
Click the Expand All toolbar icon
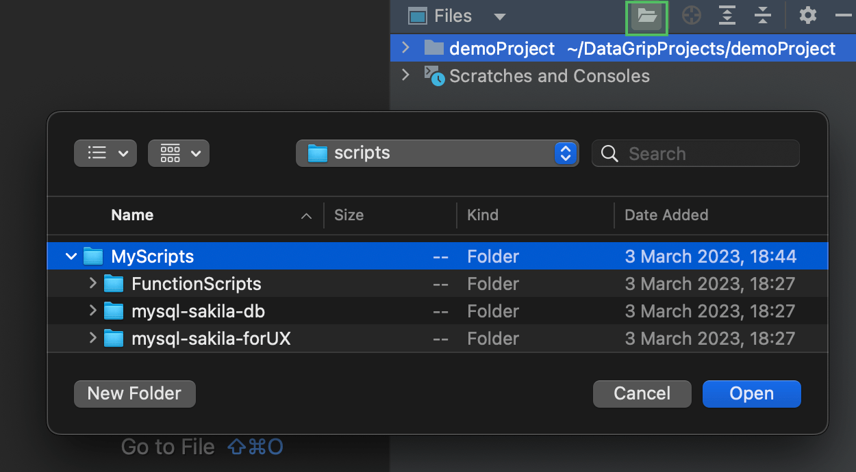click(727, 16)
